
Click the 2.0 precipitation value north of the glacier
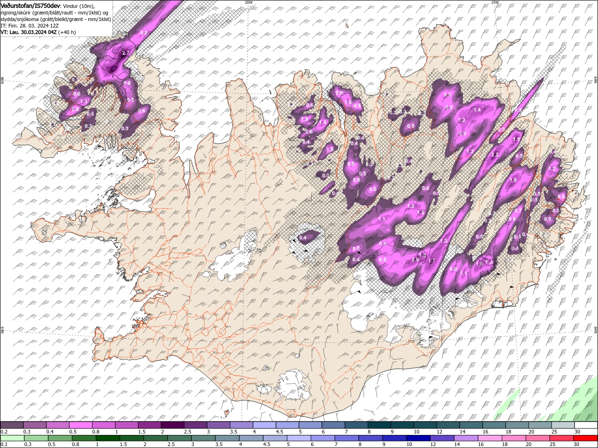[415, 260]
